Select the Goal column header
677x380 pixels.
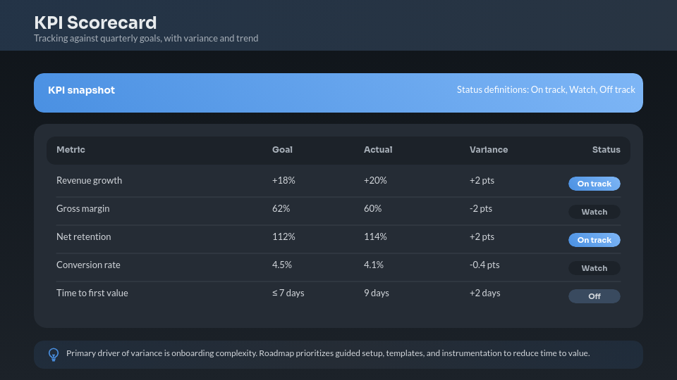[x=282, y=150]
